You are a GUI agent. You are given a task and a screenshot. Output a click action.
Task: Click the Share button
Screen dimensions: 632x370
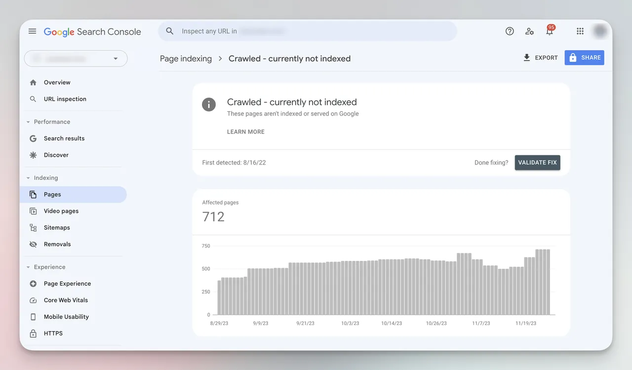tap(585, 58)
